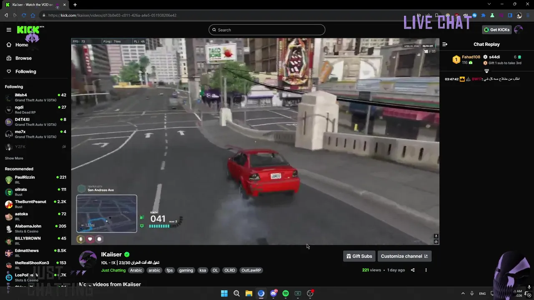Click the Shazam extension icon
The width and height of the screenshot is (534, 300).
click(474, 15)
